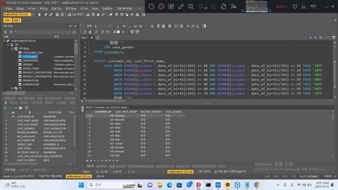Click the connect plug icon in main toolbar

40,15
